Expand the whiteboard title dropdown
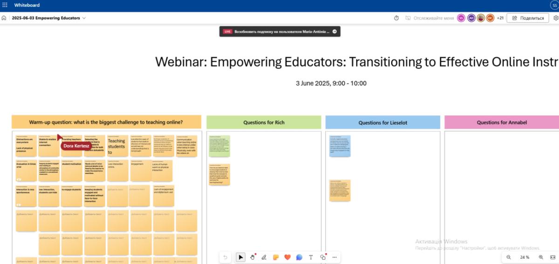Viewport: 559px width, 264px height. coord(84,18)
